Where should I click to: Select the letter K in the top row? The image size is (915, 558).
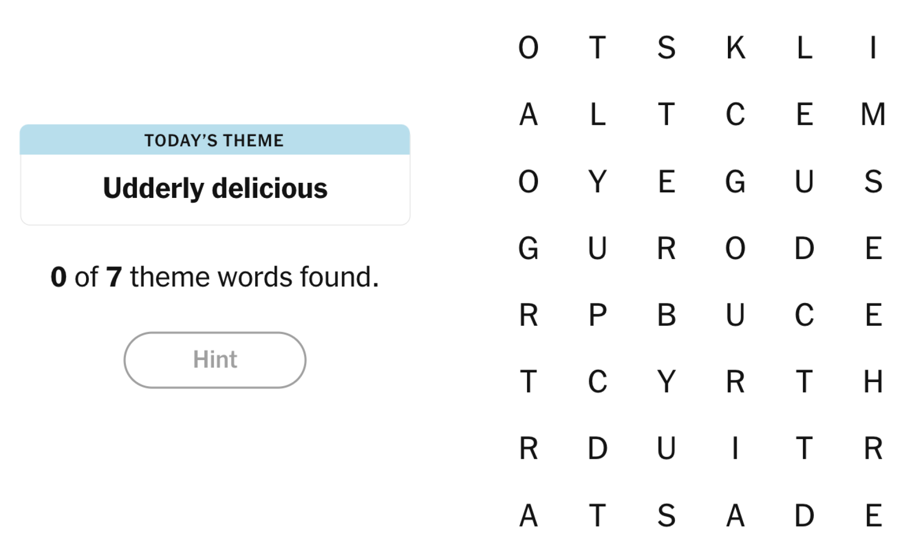735,48
